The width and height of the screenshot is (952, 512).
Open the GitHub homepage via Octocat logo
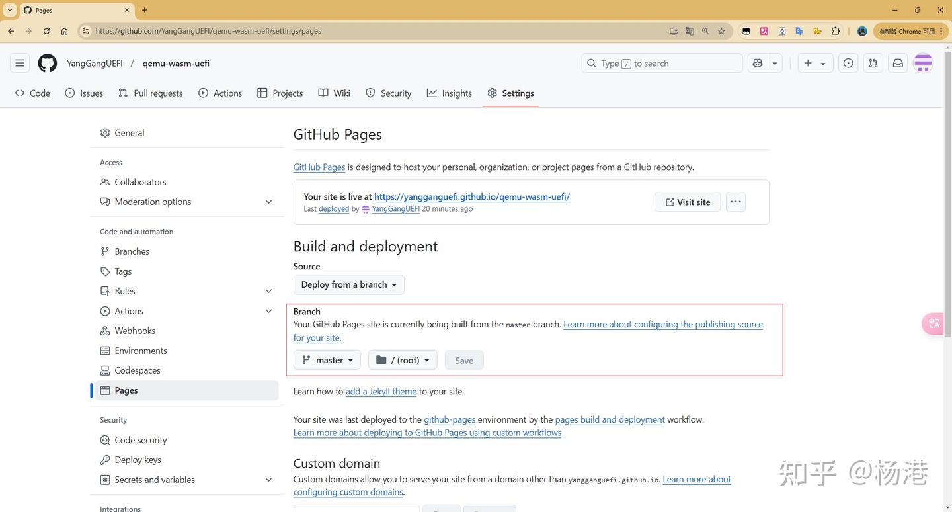pyautogui.click(x=47, y=64)
